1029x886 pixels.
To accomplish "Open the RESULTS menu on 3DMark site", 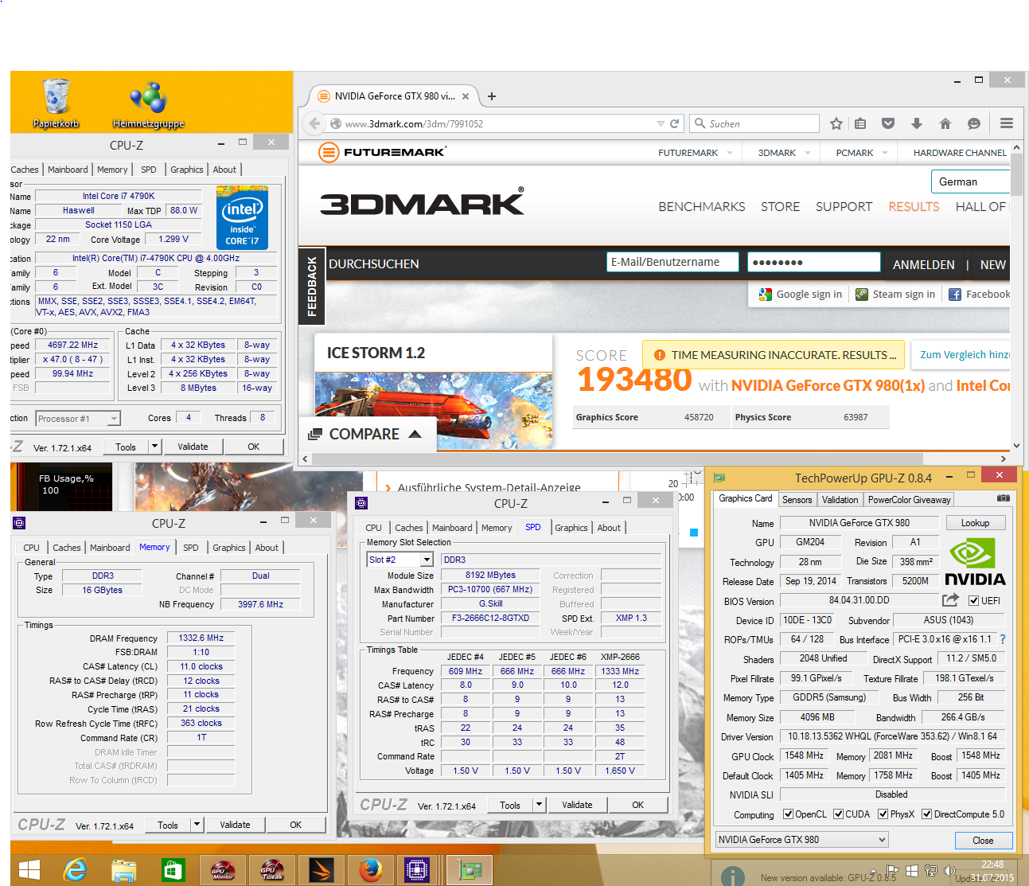I will pyautogui.click(x=914, y=207).
